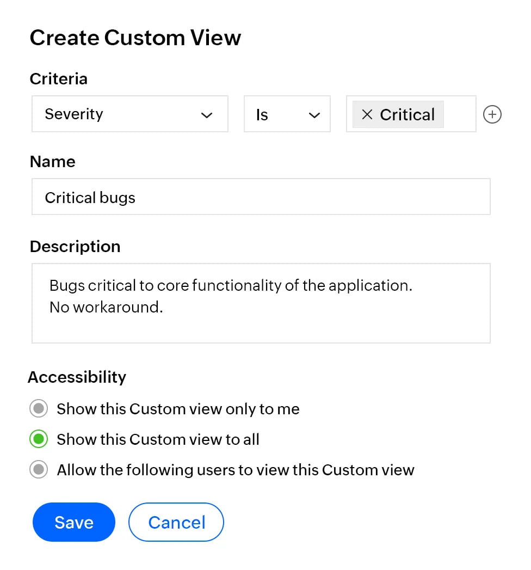
Task: Remove the Critical tag using its X icon
Action: coord(367,115)
